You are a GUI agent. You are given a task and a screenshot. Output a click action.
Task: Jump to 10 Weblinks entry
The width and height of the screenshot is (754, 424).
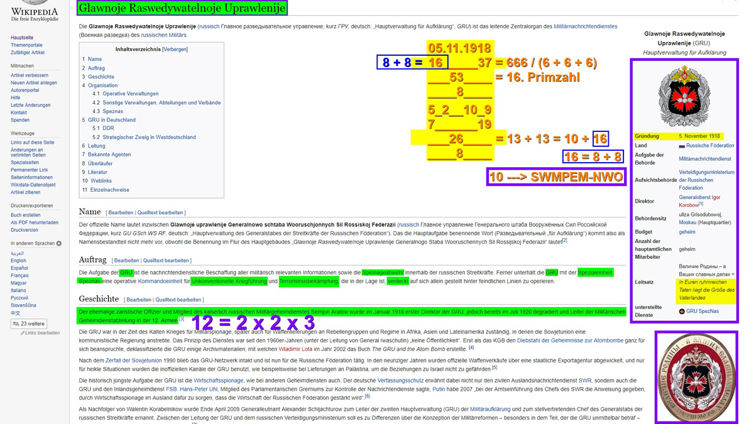[97, 181]
